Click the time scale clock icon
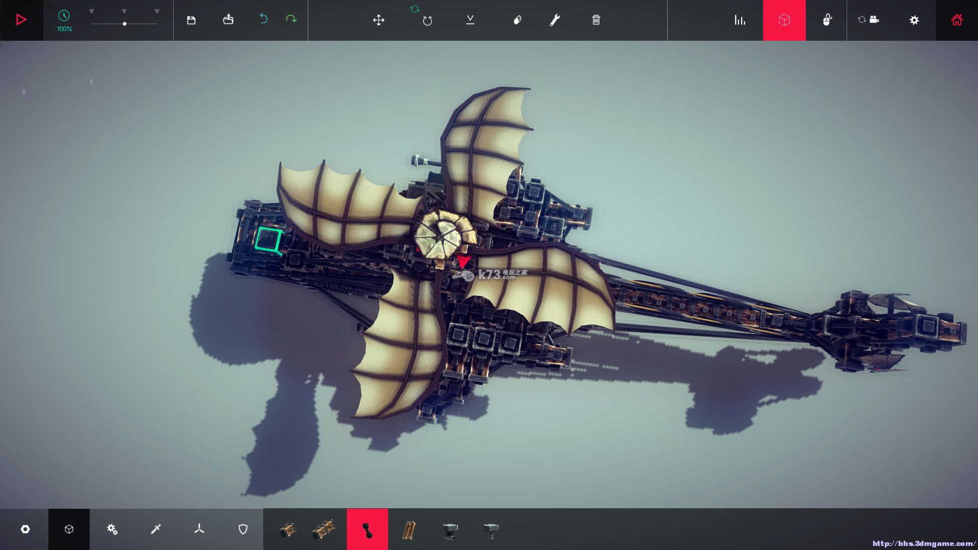 64,16
